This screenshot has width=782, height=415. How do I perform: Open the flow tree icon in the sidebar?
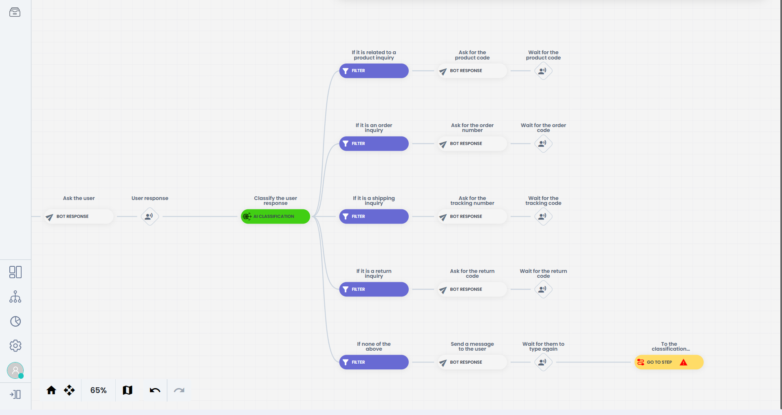click(x=15, y=297)
